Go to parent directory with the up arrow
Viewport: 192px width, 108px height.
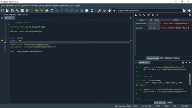pos(189,11)
